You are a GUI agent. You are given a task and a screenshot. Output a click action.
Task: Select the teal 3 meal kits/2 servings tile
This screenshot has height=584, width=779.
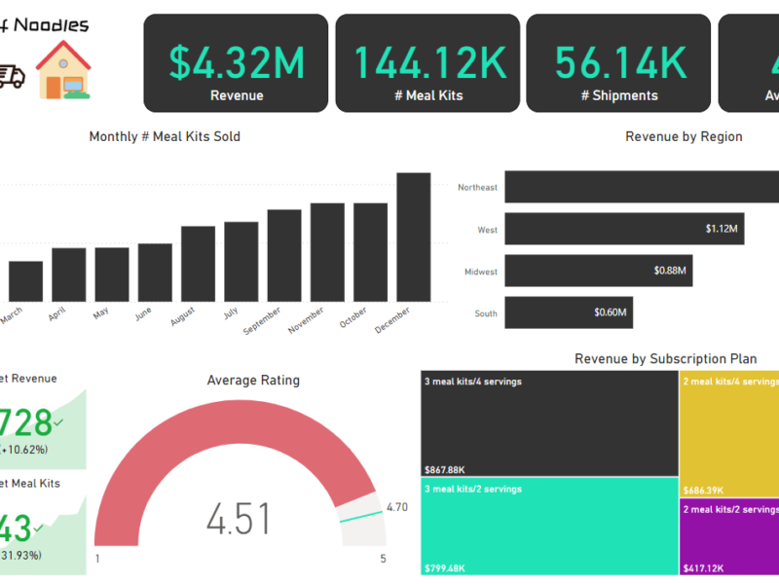tap(549, 526)
